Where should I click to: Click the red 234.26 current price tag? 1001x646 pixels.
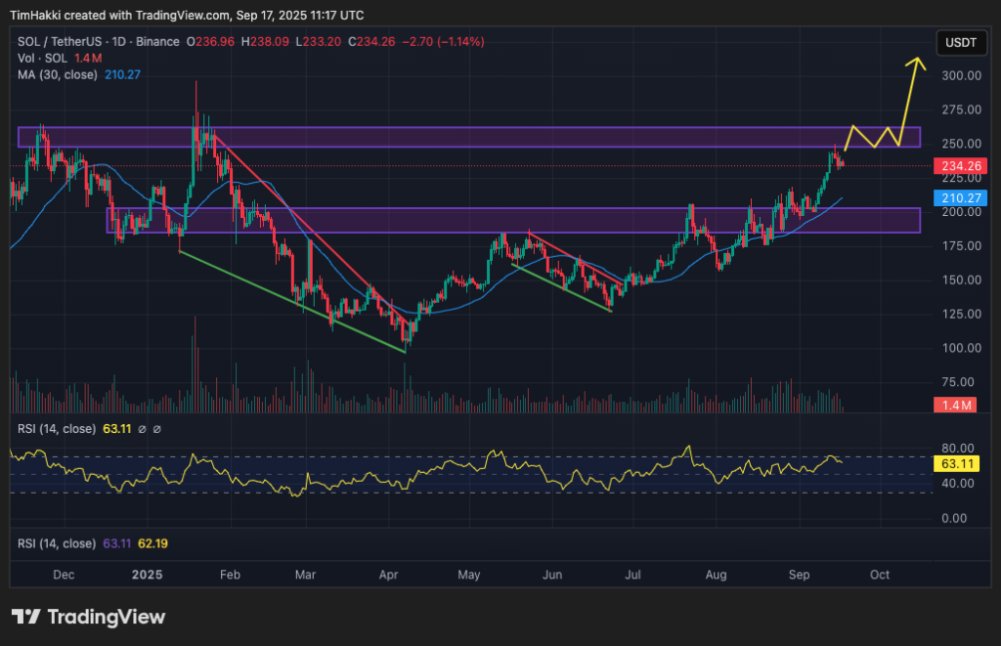pyautogui.click(x=961, y=166)
